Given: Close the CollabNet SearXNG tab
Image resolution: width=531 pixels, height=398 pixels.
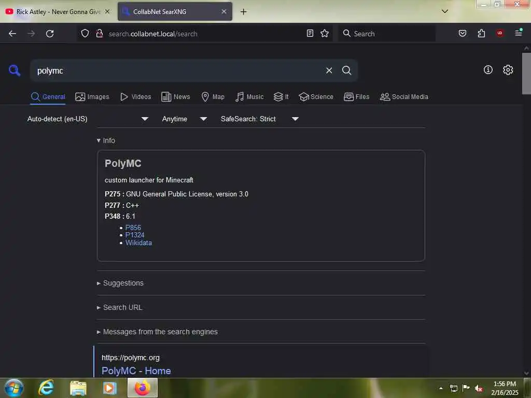Looking at the screenshot, I should pyautogui.click(x=224, y=11).
